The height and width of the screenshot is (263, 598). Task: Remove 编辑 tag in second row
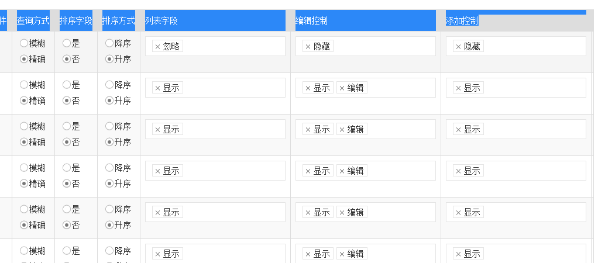pos(342,88)
